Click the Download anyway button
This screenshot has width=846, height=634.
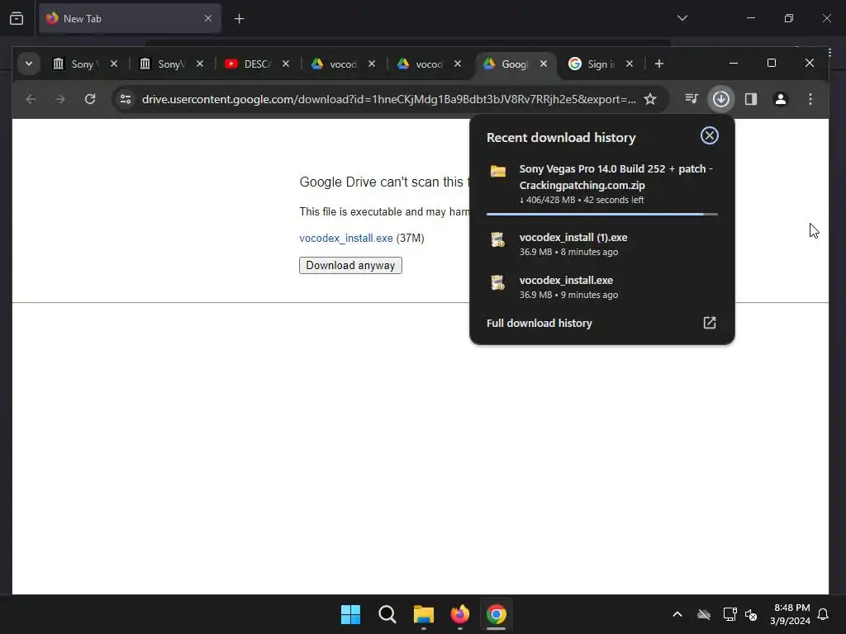point(350,265)
